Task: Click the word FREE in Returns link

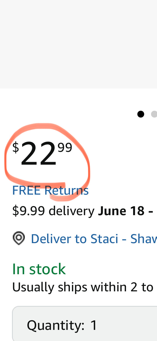Action: (x=26, y=190)
